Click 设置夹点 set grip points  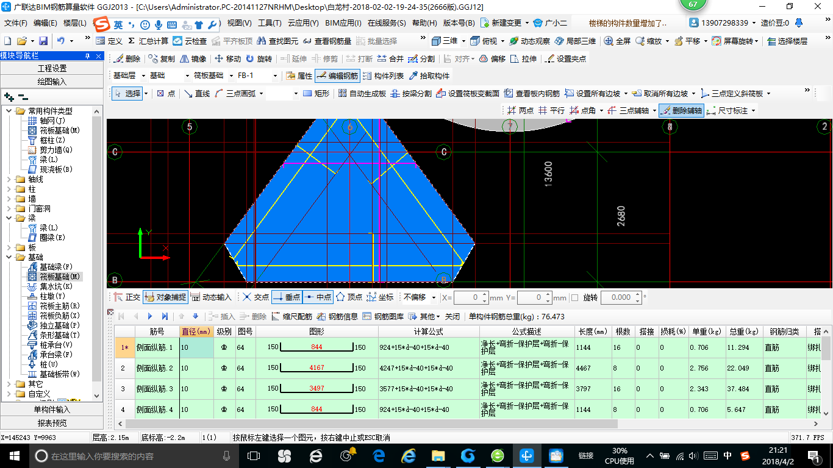(565, 59)
